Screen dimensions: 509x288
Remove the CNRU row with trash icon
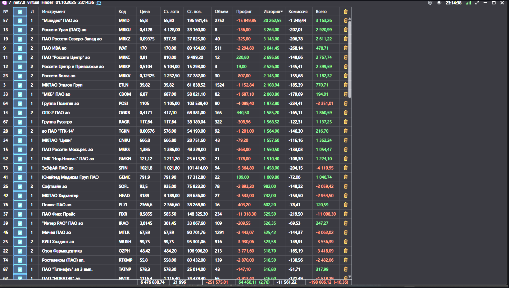point(346,140)
